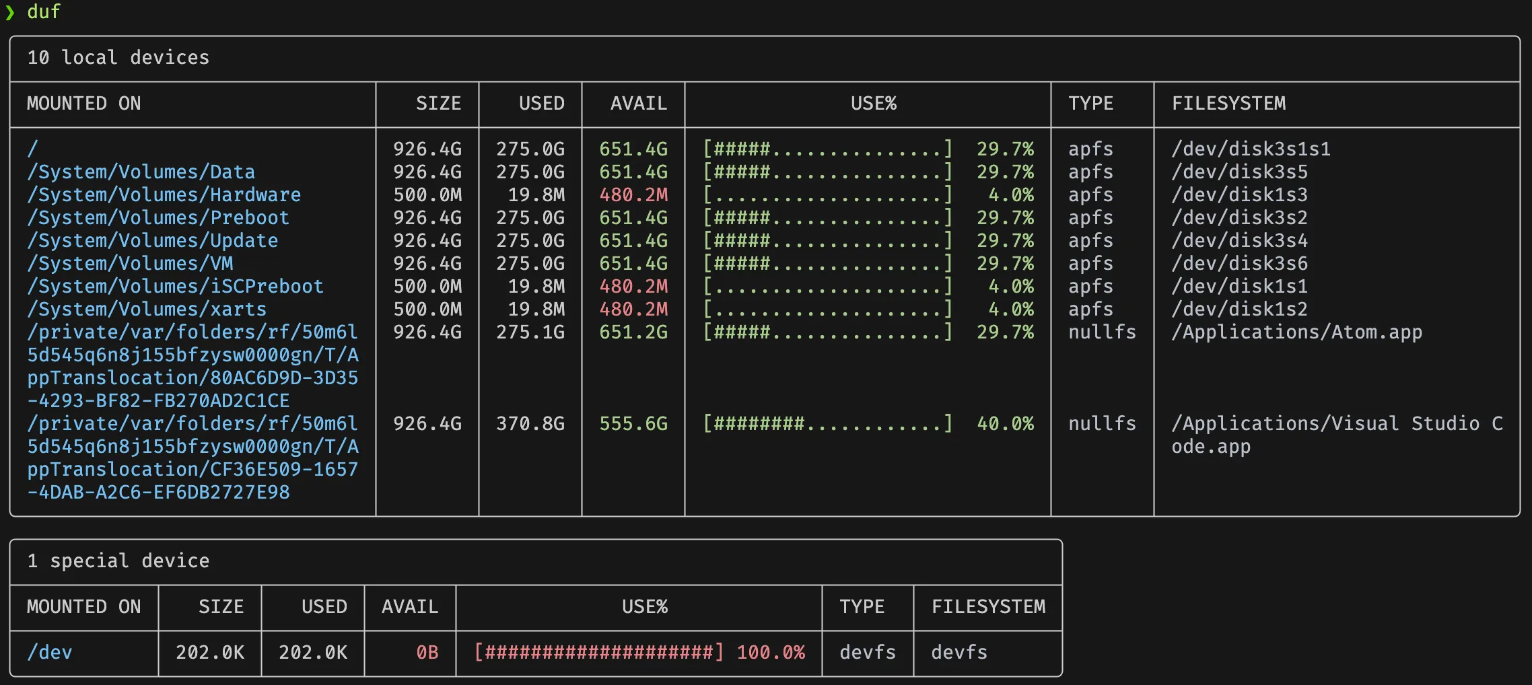Click the USE% header in special device table
Image resolution: width=1532 pixels, height=685 pixels.
click(x=644, y=607)
